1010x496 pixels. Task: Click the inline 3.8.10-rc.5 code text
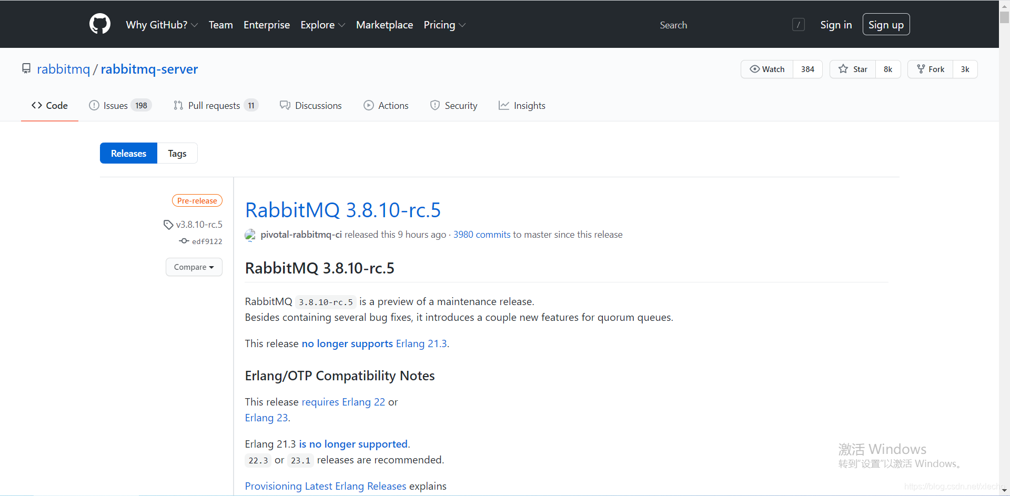click(x=326, y=302)
